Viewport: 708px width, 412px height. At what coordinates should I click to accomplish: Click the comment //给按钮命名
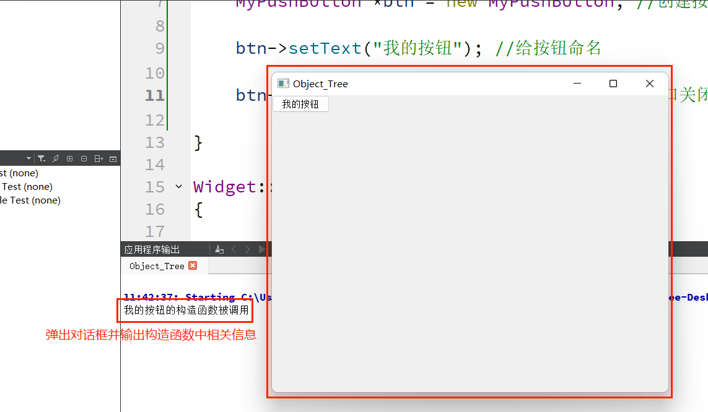(x=548, y=48)
